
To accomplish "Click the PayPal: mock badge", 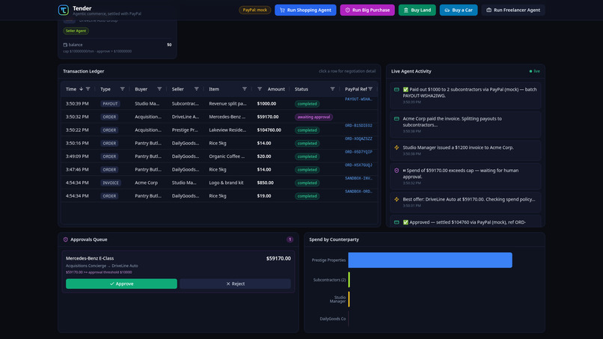I will pyautogui.click(x=255, y=10).
